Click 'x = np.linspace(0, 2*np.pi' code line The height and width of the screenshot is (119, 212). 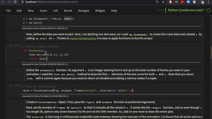pos(49,19)
